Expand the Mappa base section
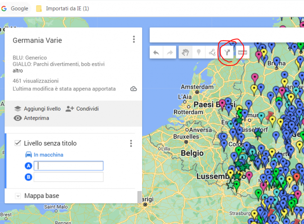The height and width of the screenshot is (224, 304). (18, 196)
